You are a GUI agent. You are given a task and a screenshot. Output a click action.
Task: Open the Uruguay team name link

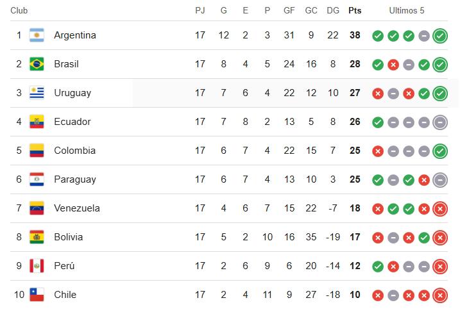click(x=72, y=93)
